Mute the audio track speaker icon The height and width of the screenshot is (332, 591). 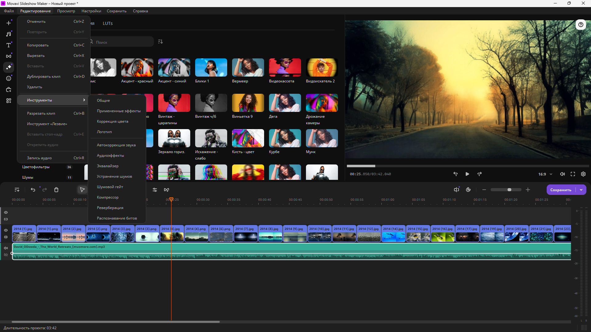[x=6, y=248]
